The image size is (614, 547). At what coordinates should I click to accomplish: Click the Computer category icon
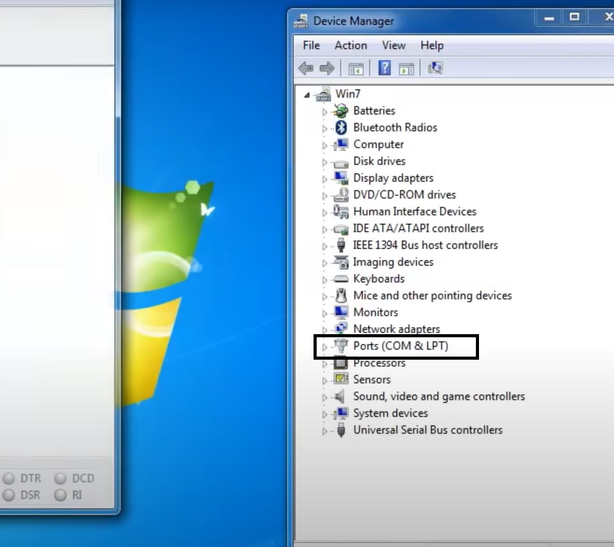click(x=341, y=144)
